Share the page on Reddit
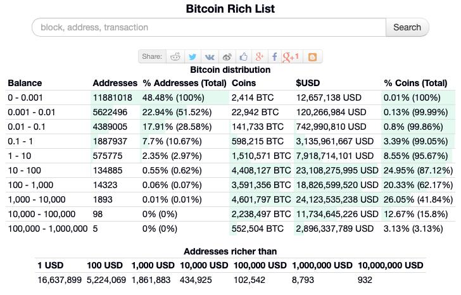Viewport: 461px width, 295px height. [175, 57]
